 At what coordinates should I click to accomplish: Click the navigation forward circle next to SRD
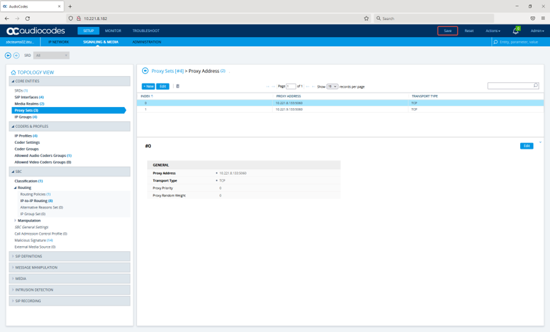tap(16, 56)
